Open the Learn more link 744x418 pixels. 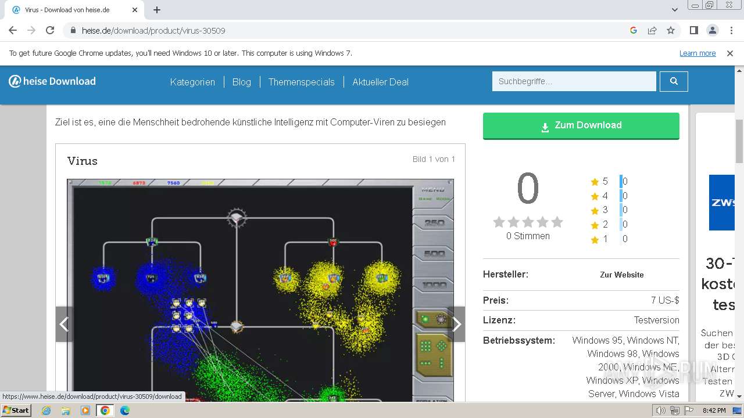pos(697,53)
